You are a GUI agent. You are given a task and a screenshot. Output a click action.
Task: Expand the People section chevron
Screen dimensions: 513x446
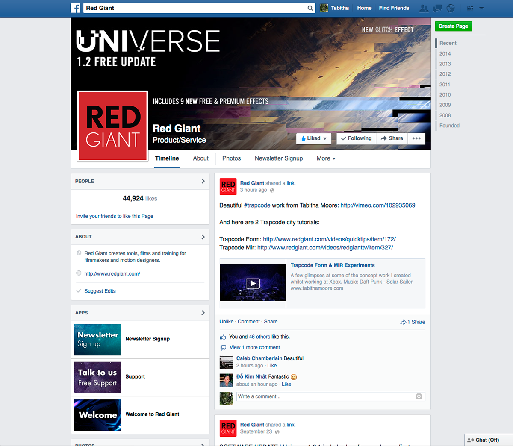pos(203,181)
